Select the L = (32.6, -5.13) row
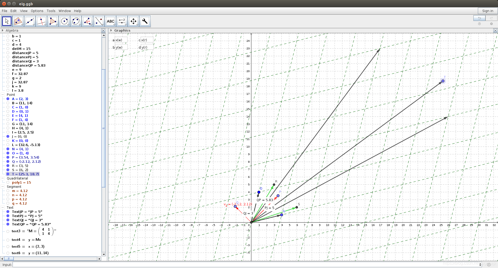Image resolution: width=498 pixels, height=268 pixels. (x=26, y=145)
